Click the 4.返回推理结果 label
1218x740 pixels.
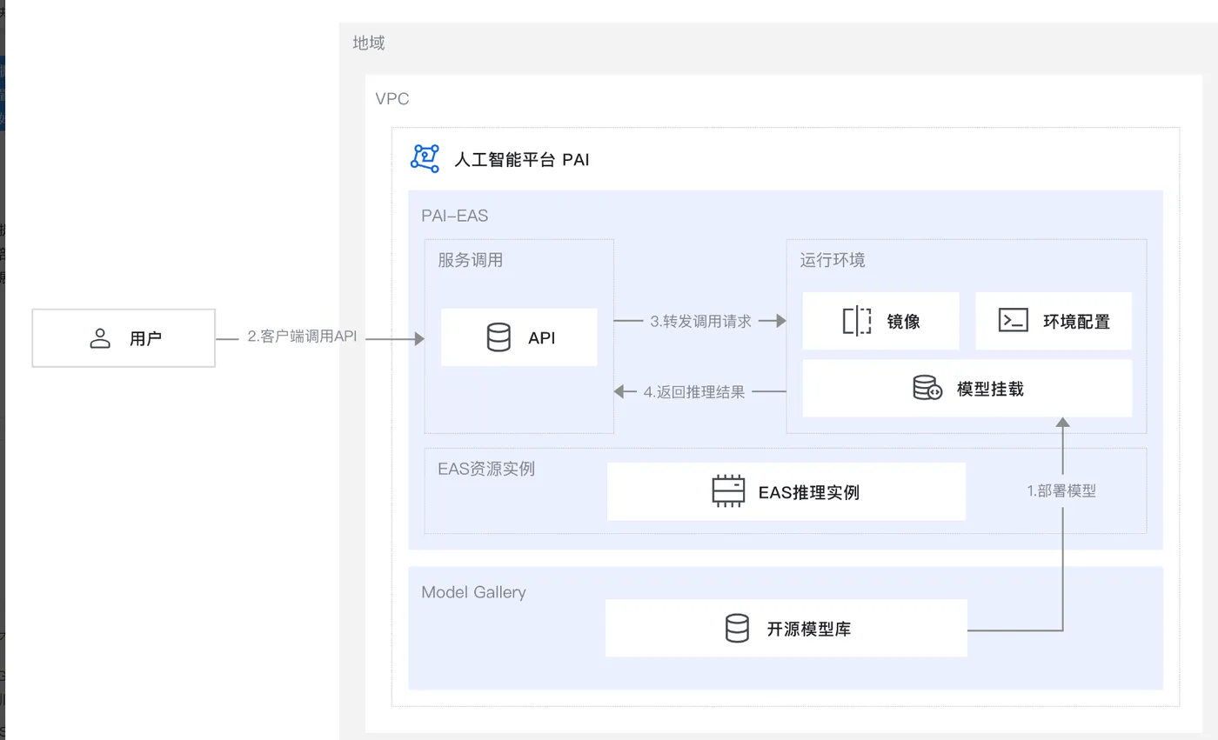pyautogui.click(x=693, y=392)
